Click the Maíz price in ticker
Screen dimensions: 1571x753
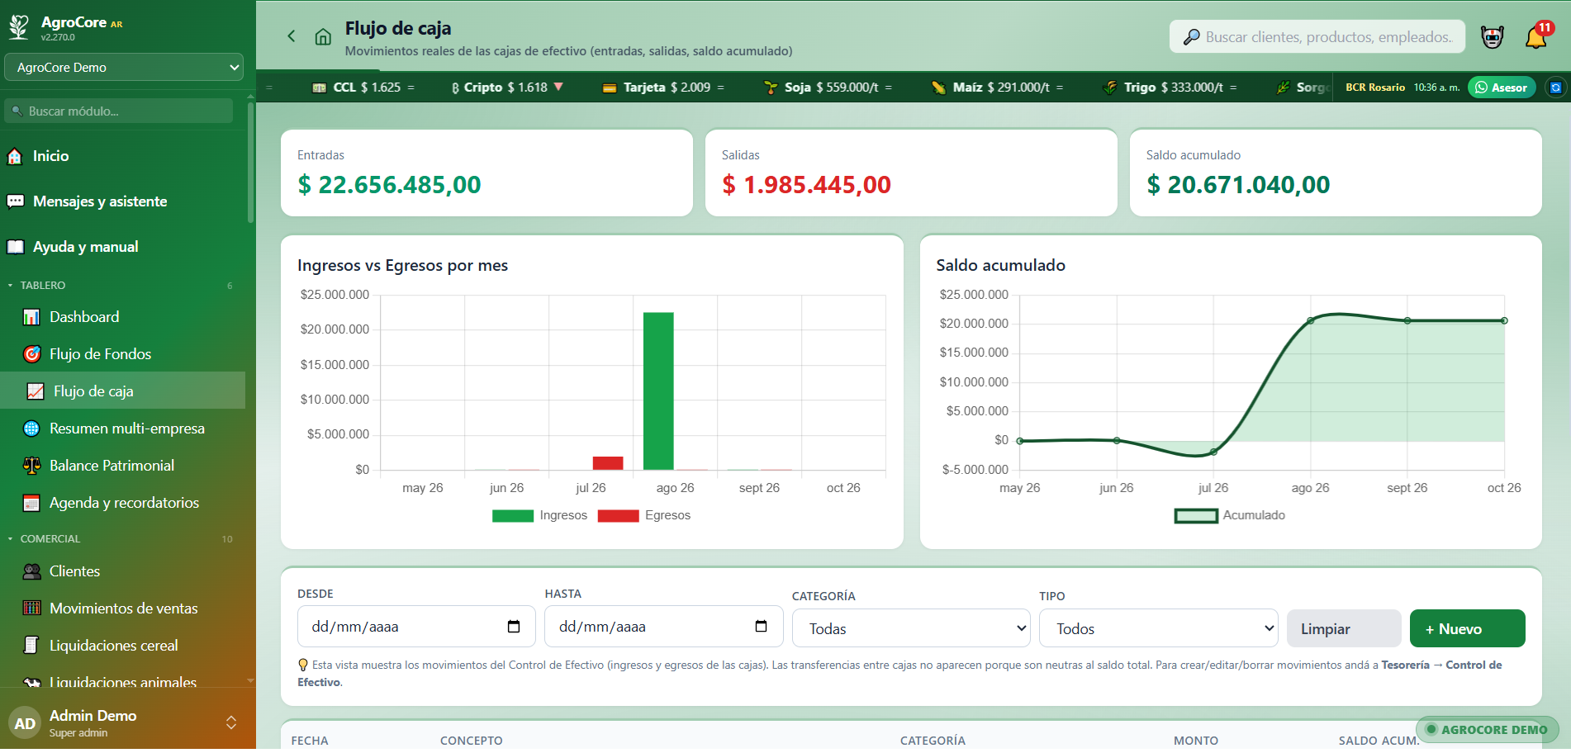click(x=997, y=88)
